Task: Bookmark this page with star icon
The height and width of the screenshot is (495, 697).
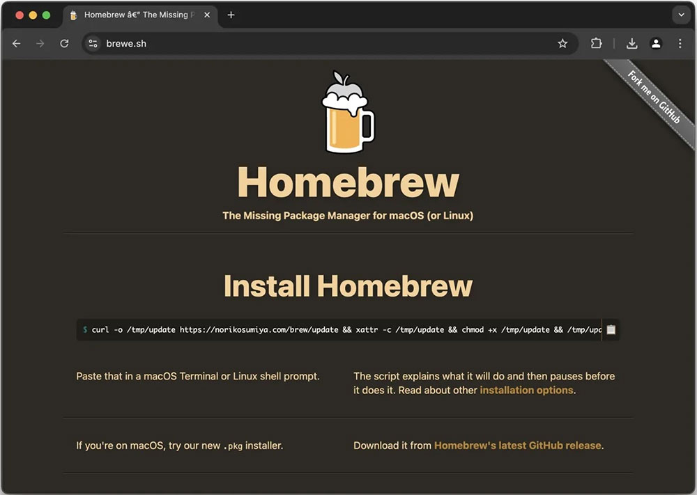Action: (562, 43)
